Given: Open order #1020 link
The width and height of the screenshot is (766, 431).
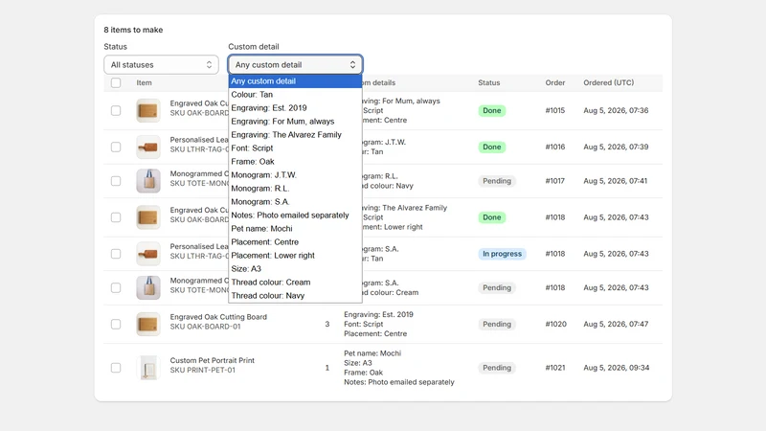Looking at the screenshot, I should pos(556,325).
